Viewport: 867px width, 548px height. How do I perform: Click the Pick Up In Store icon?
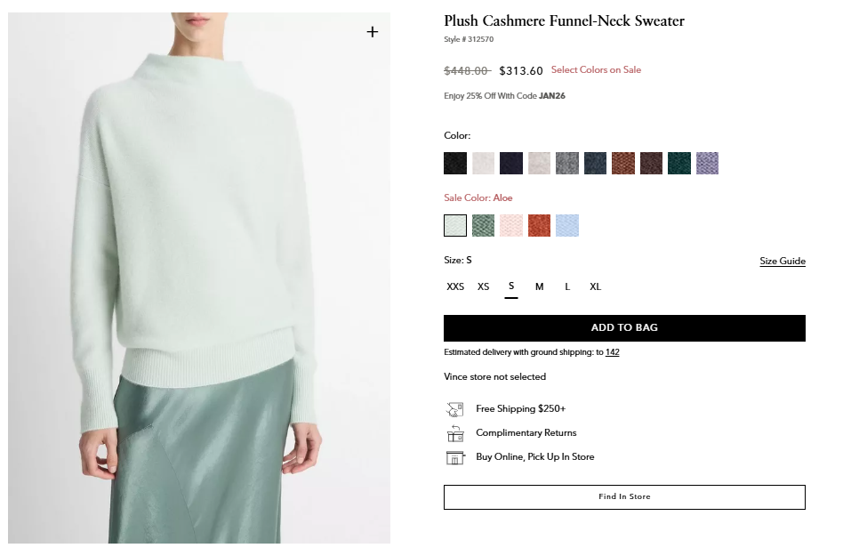tap(454, 457)
